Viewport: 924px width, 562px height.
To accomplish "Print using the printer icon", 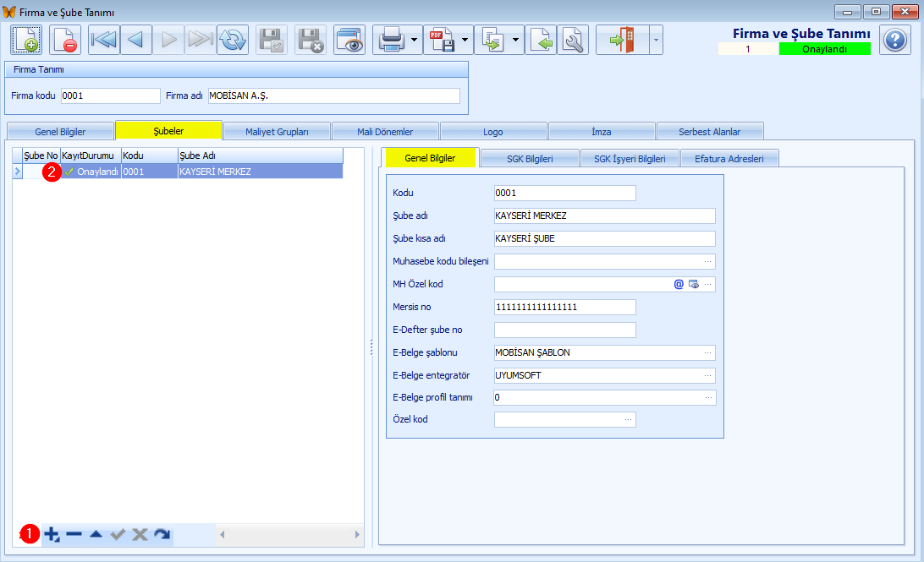I will (391, 40).
